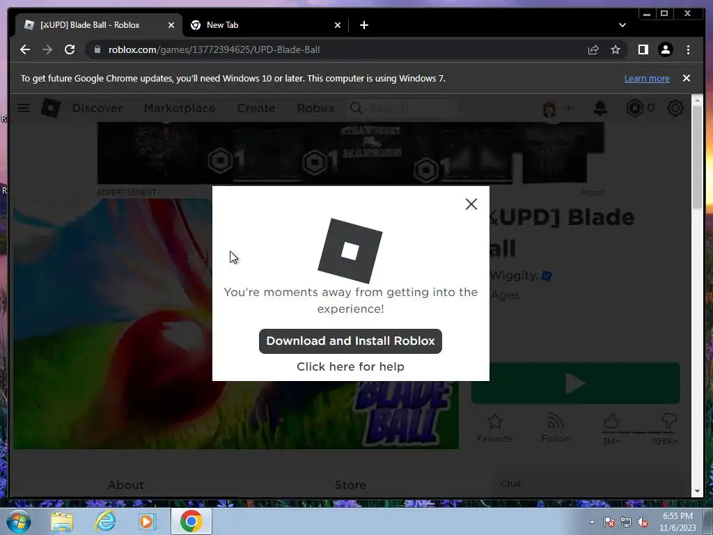Click the Roblox logo in the dialog
This screenshot has height=535, width=713.
click(350, 251)
